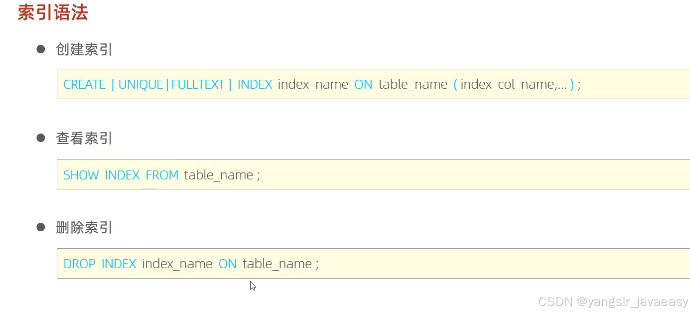Click the SHOW keyword
This screenshot has height=313, width=690.
pos(81,175)
